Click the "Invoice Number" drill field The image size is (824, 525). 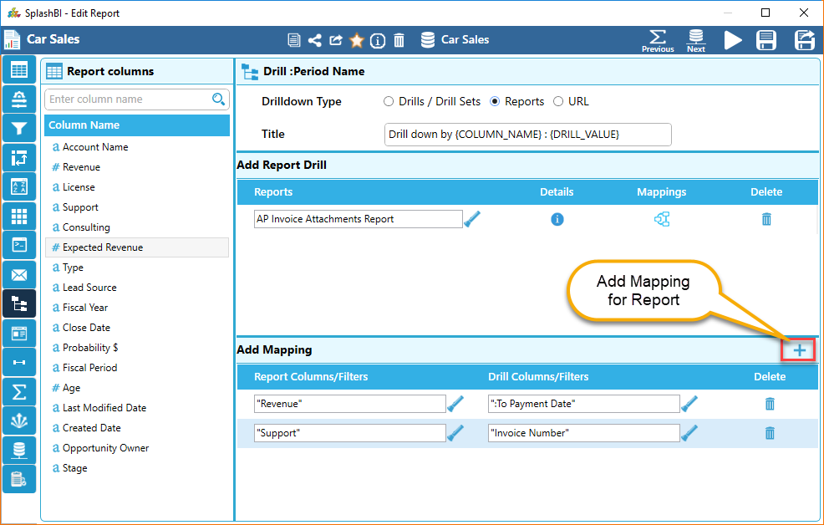click(583, 433)
